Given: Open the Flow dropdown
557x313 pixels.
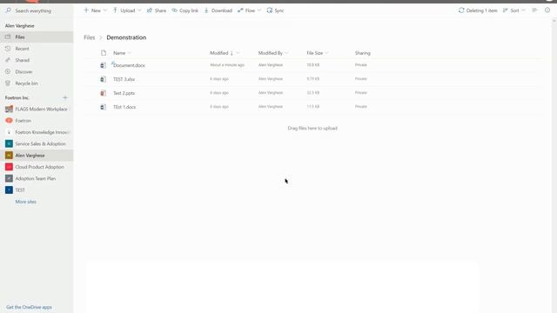Looking at the screenshot, I should (x=250, y=10).
